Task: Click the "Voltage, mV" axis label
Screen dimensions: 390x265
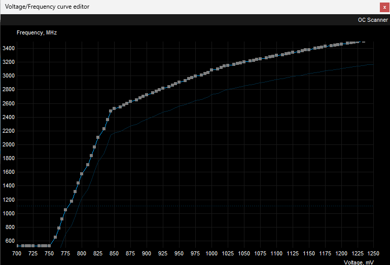Action: click(x=359, y=262)
